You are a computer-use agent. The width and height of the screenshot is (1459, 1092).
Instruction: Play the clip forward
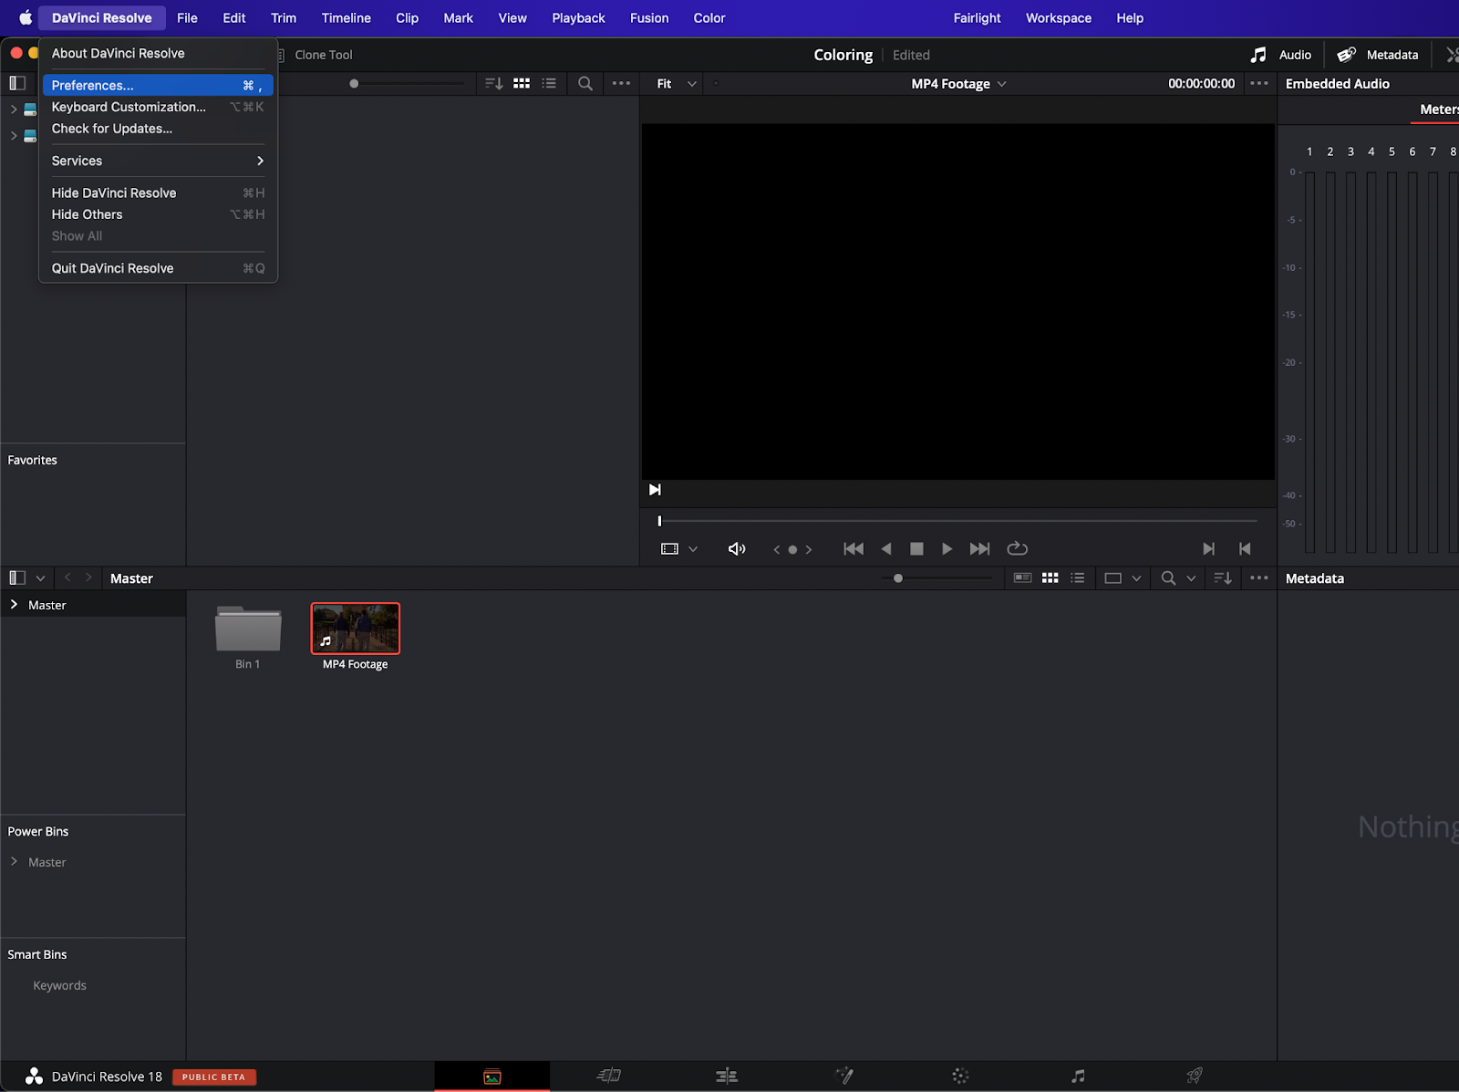click(x=947, y=549)
